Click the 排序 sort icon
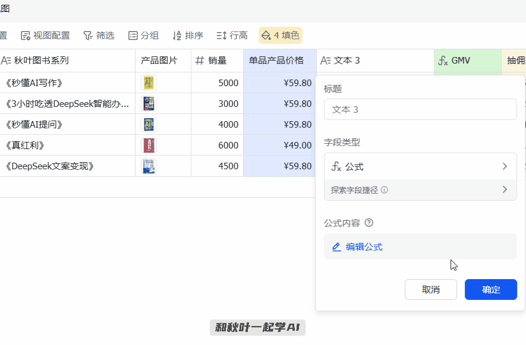This screenshot has height=345, width=526. point(177,36)
